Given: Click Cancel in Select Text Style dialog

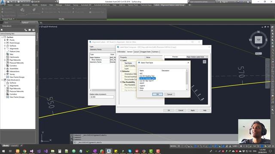Looking at the screenshot, I should [x=169, y=94].
